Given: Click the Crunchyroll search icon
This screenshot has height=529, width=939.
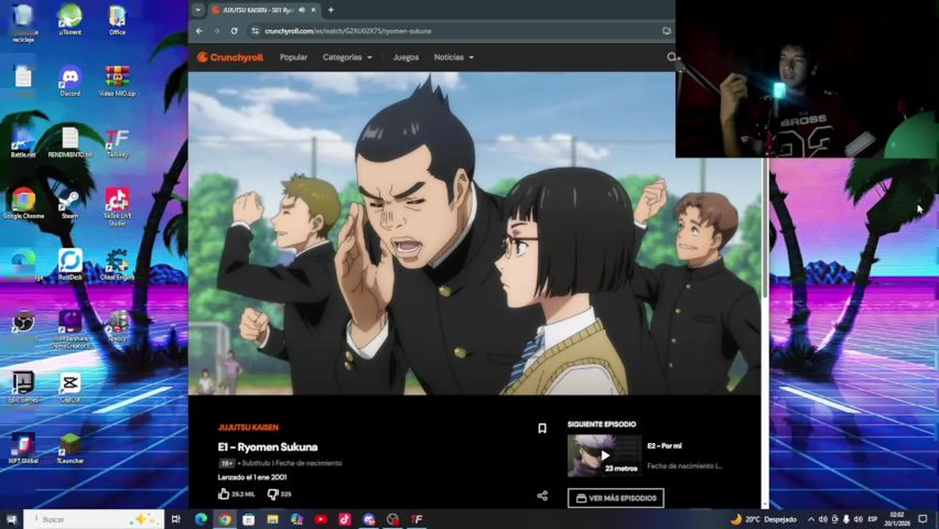Looking at the screenshot, I should pyautogui.click(x=670, y=57).
